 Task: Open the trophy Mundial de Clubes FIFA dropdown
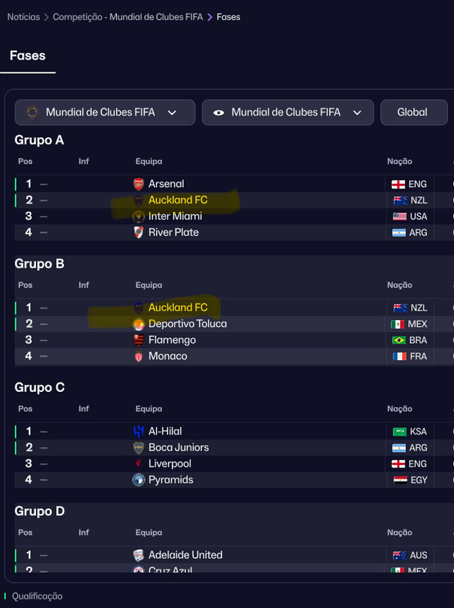click(105, 112)
